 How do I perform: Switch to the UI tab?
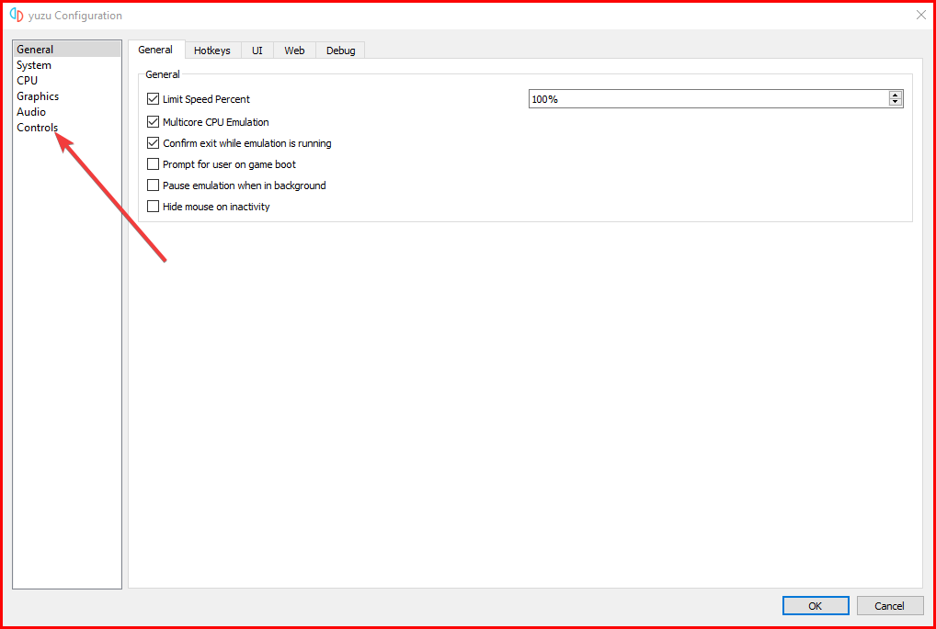(257, 51)
